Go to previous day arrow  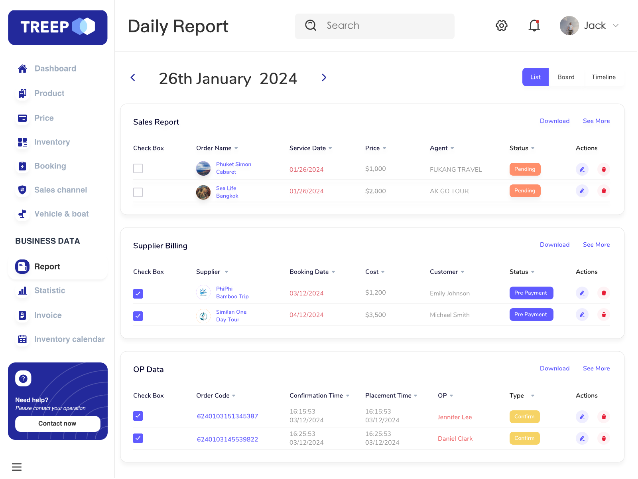[133, 77]
